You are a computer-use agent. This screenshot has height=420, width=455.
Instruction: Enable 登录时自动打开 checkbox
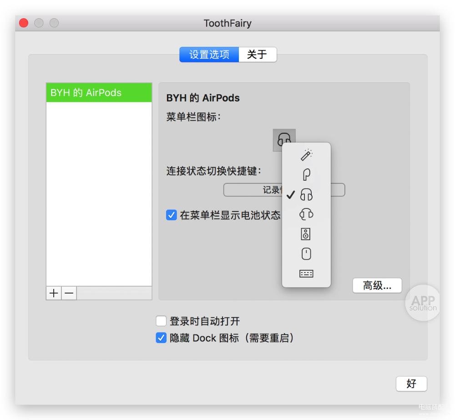coord(161,321)
